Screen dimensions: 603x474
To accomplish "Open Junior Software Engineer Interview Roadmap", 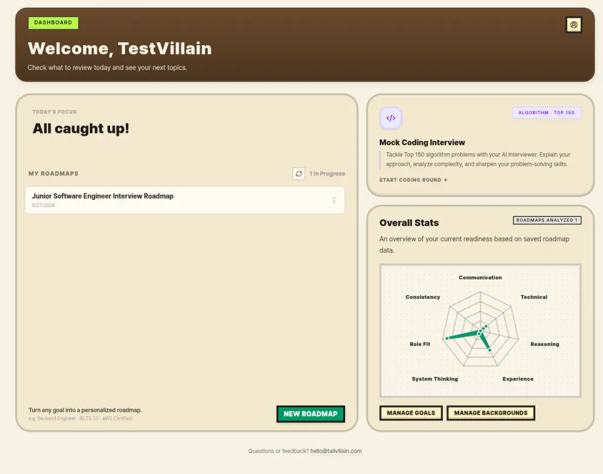I will [x=185, y=200].
